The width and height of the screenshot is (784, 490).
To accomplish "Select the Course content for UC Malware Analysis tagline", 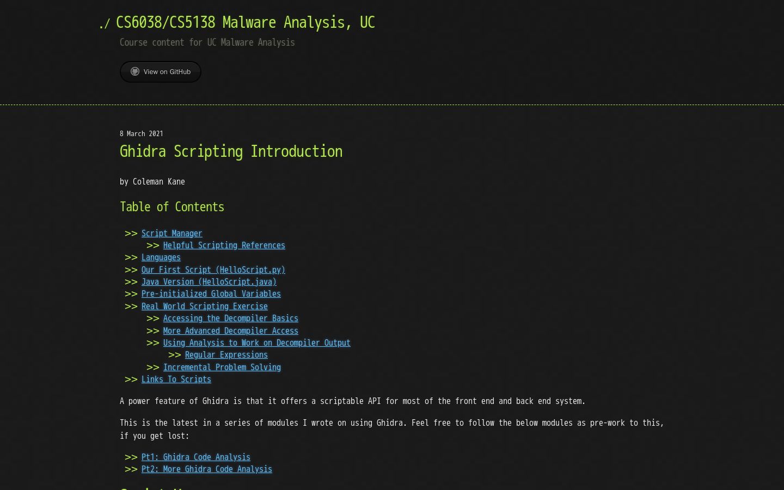I will 207,42.
